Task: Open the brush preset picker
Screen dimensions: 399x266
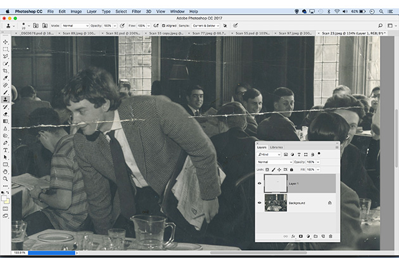Action: 28,26
